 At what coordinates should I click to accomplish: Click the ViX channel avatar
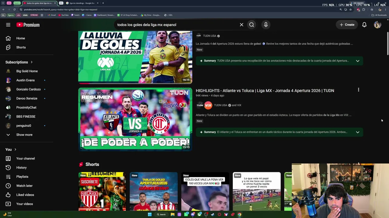(x=208, y=105)
